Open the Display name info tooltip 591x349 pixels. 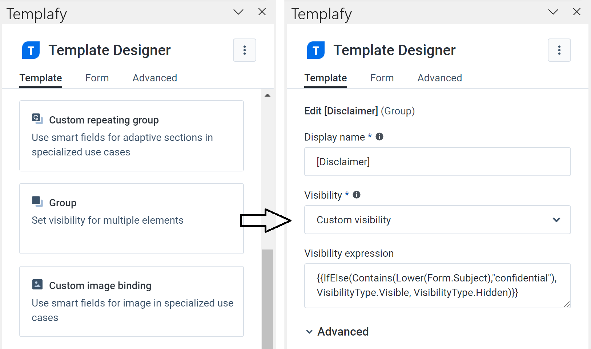379,137
